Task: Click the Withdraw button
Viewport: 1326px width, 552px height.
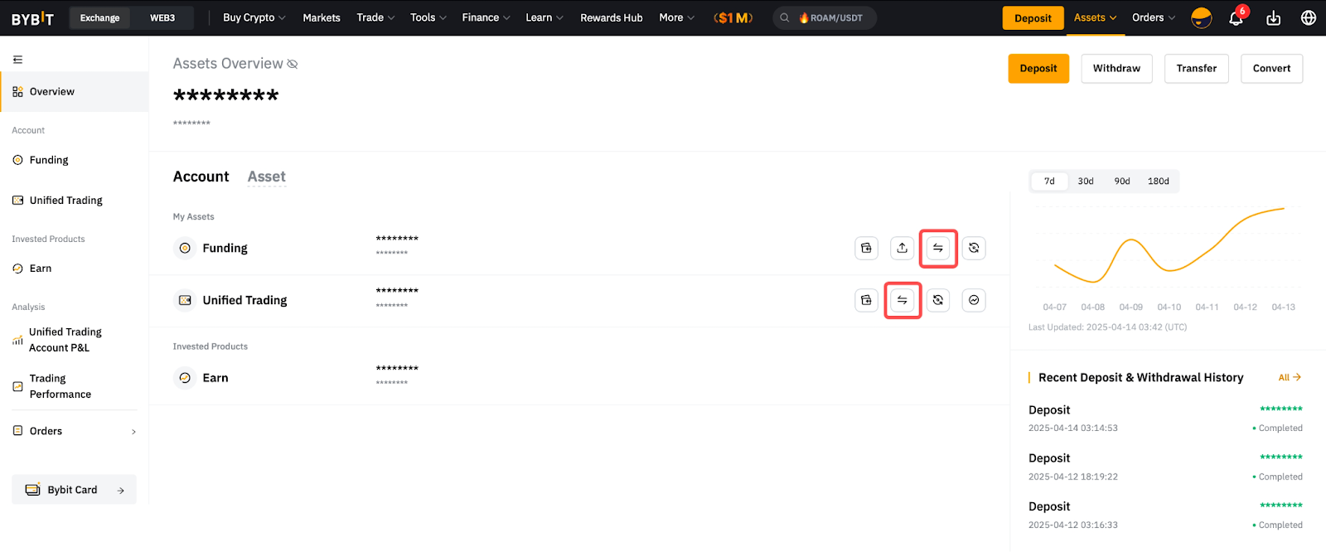Action: click(1116, 69)
